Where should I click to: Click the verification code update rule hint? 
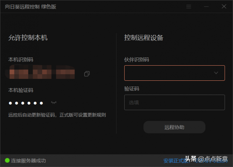pos(57,115)
